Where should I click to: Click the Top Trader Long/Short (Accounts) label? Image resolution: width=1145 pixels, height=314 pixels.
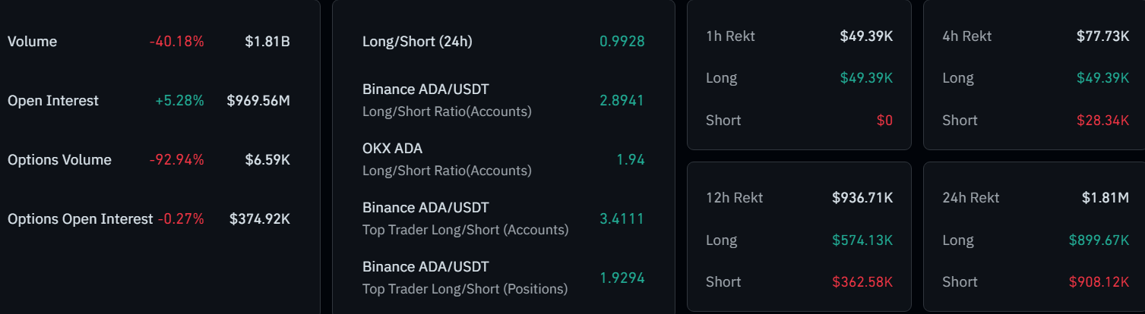point(465,230)
